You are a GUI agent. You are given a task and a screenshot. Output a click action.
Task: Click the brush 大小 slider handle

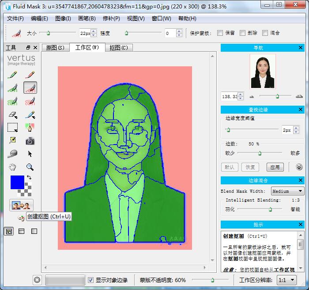[x=48, y=33]
